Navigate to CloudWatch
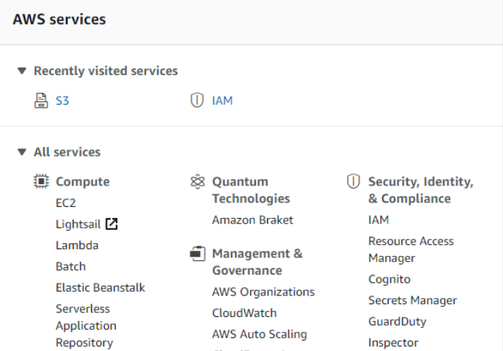Screen dimensions: 503x351 pyautogui.click(x=244, y=313)
